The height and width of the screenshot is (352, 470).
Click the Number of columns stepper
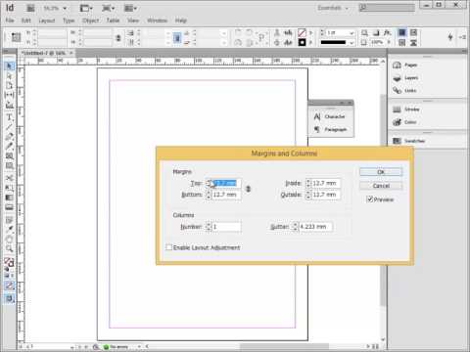[x=209, y=227]
